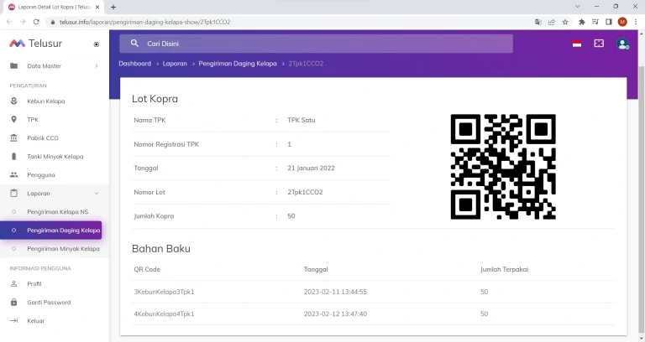Click the Profil person icon
The image size is (645, 342).
[x=13, y=283]
